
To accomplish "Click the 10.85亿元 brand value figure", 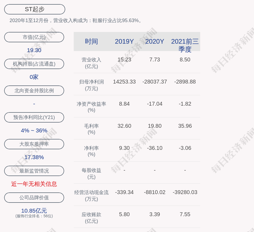I will (34, 211).
